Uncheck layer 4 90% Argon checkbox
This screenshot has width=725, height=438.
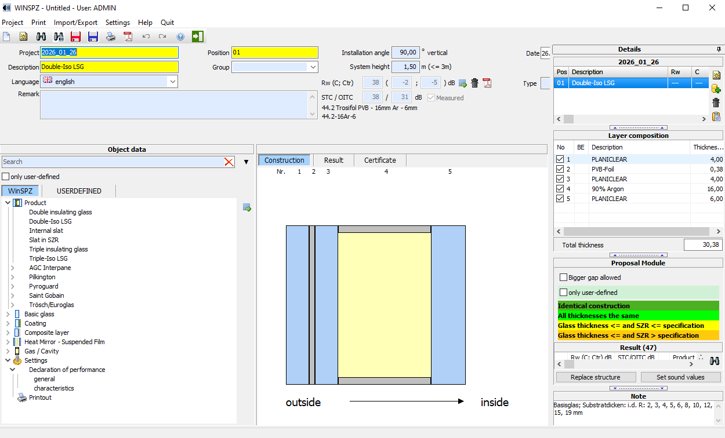[560, 189]
